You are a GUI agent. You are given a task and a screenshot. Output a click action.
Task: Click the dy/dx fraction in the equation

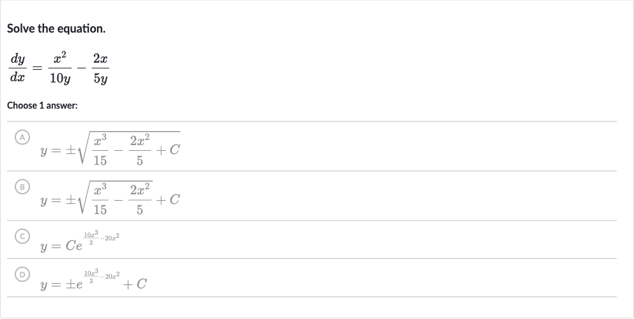pyautogui.click(x=17, y=68)
